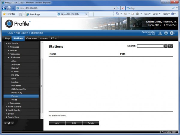Expand the Arkansas tree node

(x=8, y=47)
